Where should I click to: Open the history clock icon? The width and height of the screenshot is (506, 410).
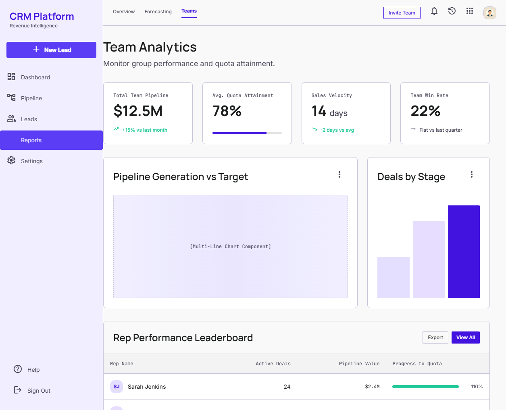(x=452, y=11)
